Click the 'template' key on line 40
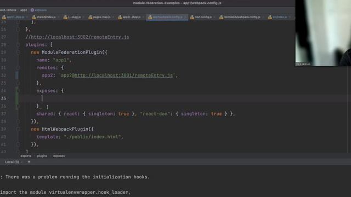This screenshot has height=197, width=351. 47,137
